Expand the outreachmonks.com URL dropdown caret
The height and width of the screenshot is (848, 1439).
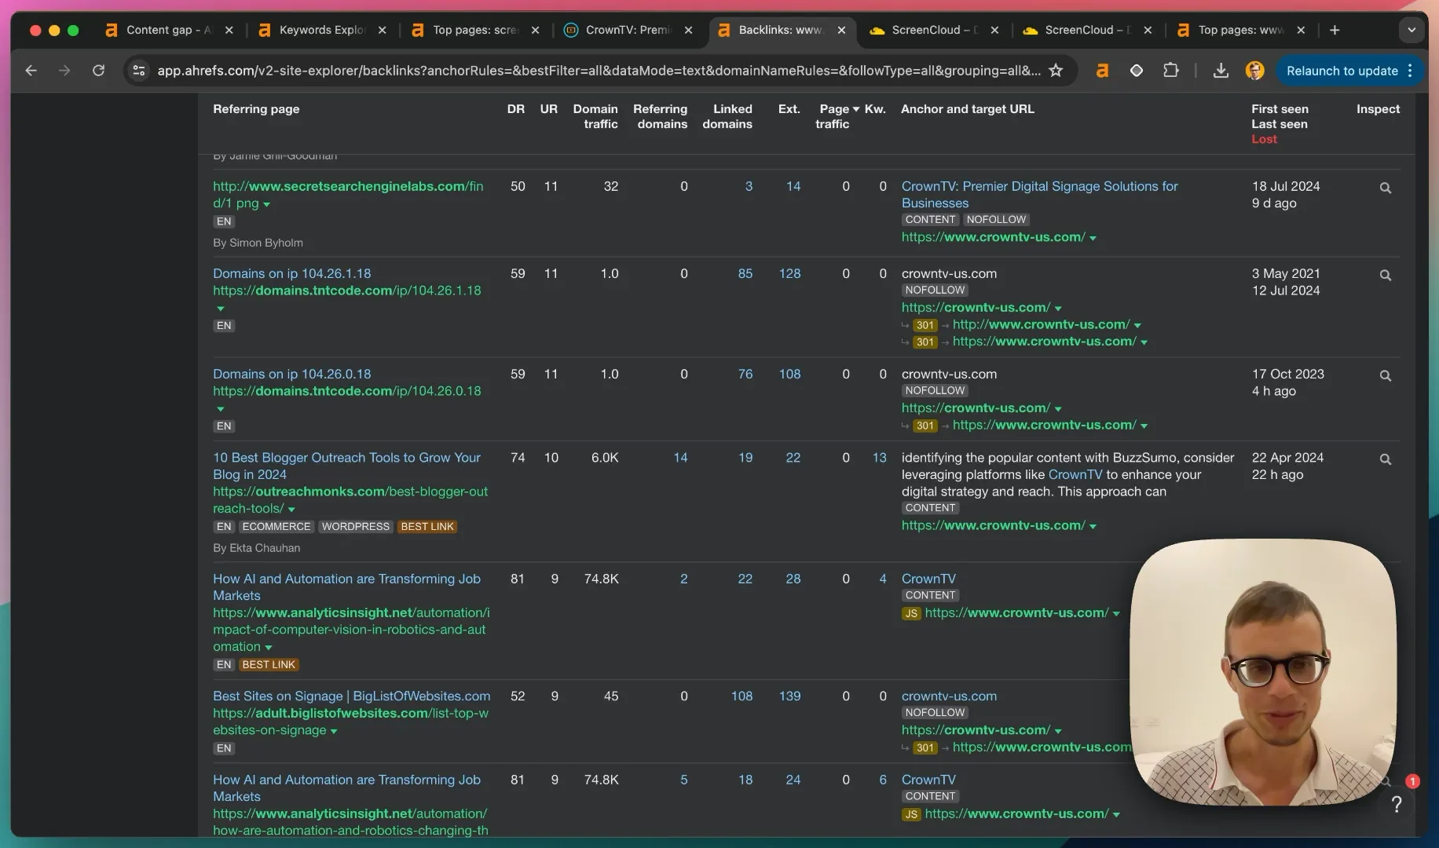pos(291,510)
